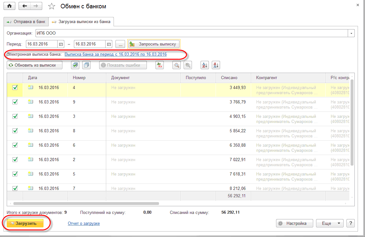Image resolution: width=365 pixels, height=237 pixels.
Task: Uncheck the checkbox for document number 4
Action: pyautogui.click(x=15, y=87)
